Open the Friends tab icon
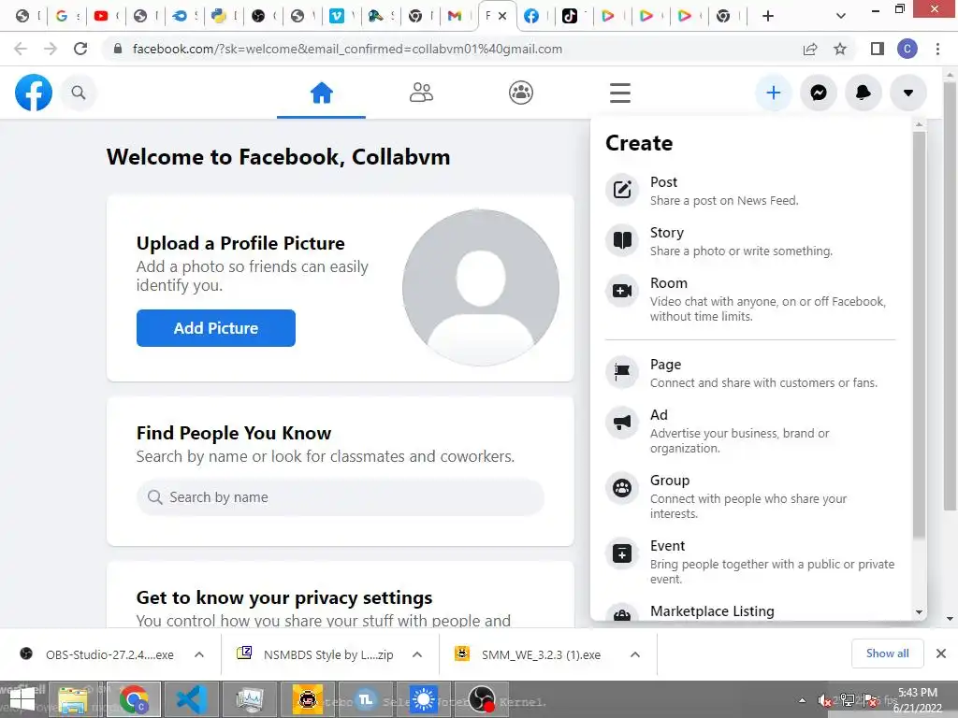 [x=421, y=93]
